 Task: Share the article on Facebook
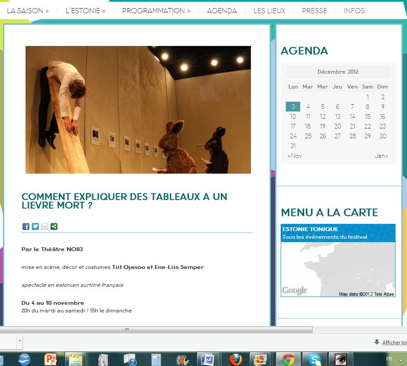[x=26, y=226]
